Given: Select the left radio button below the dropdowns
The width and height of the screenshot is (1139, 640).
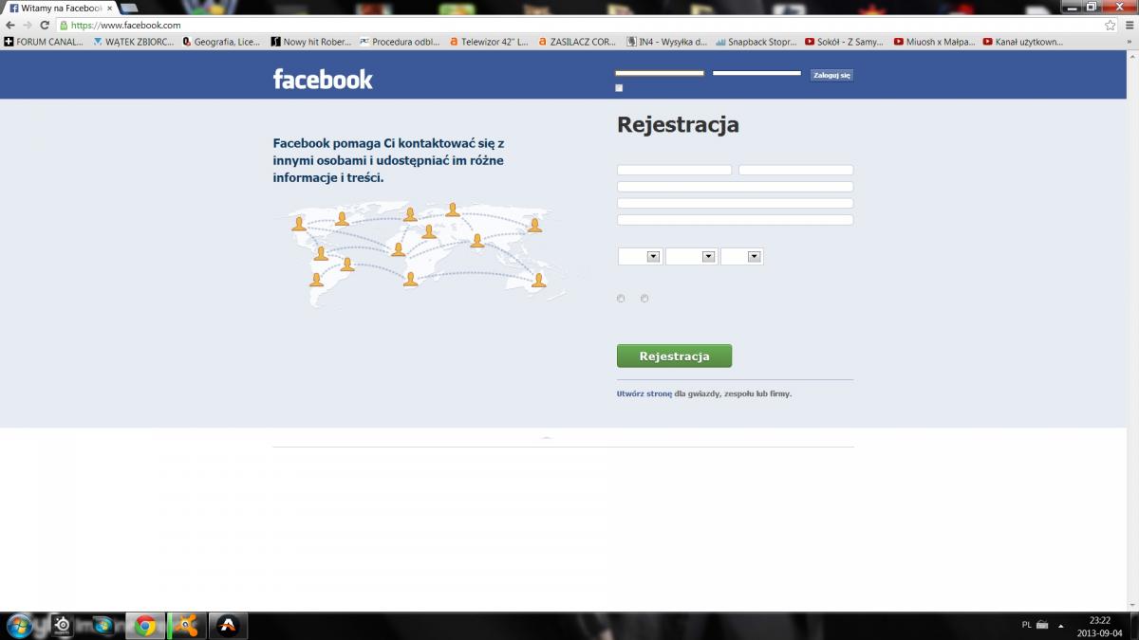Looking at the screenshot, I should [621, 299].
